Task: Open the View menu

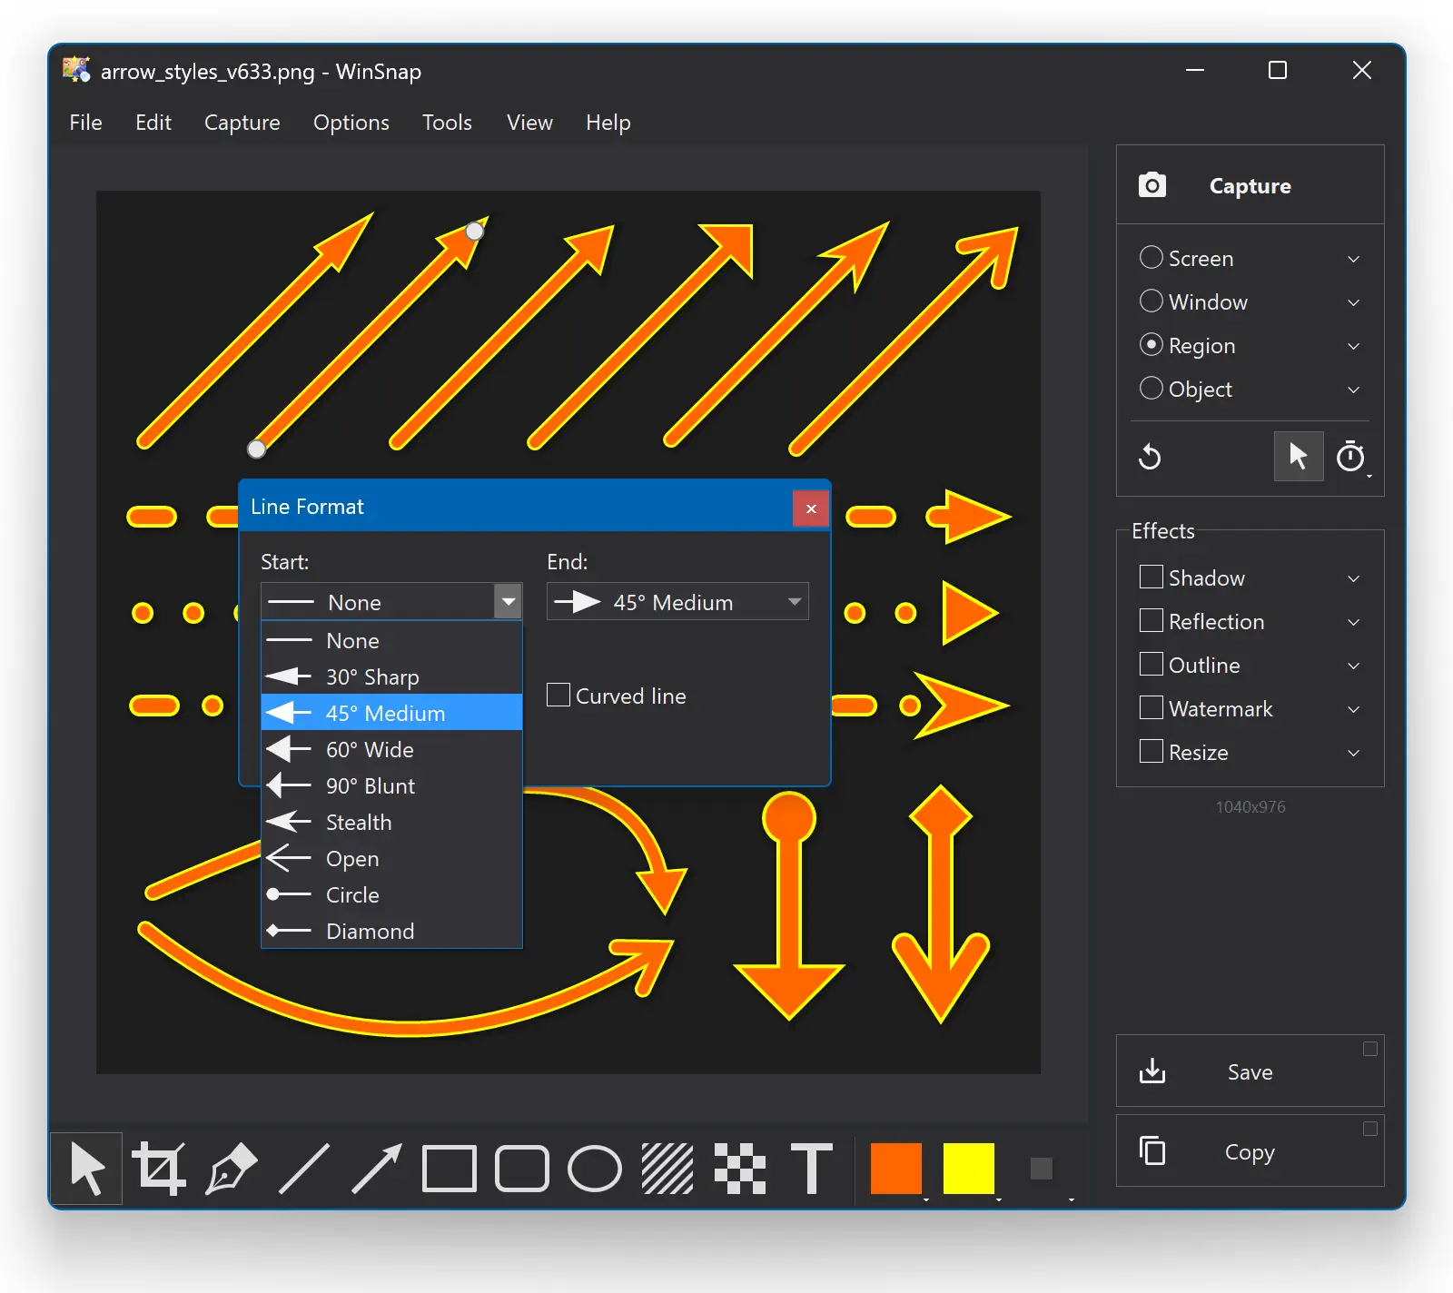Action: click(529, 123)
